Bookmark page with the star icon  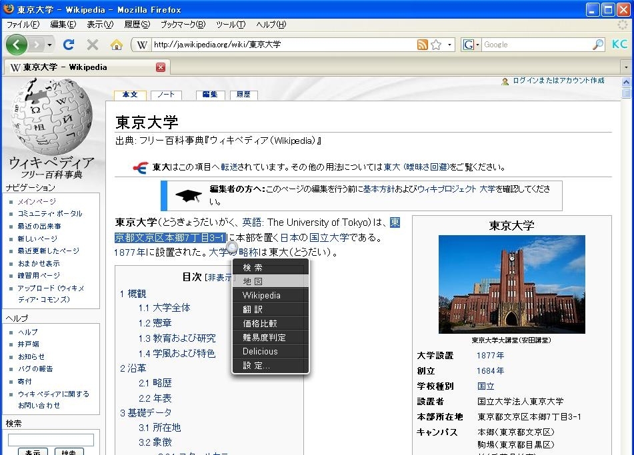pos(436,45)
